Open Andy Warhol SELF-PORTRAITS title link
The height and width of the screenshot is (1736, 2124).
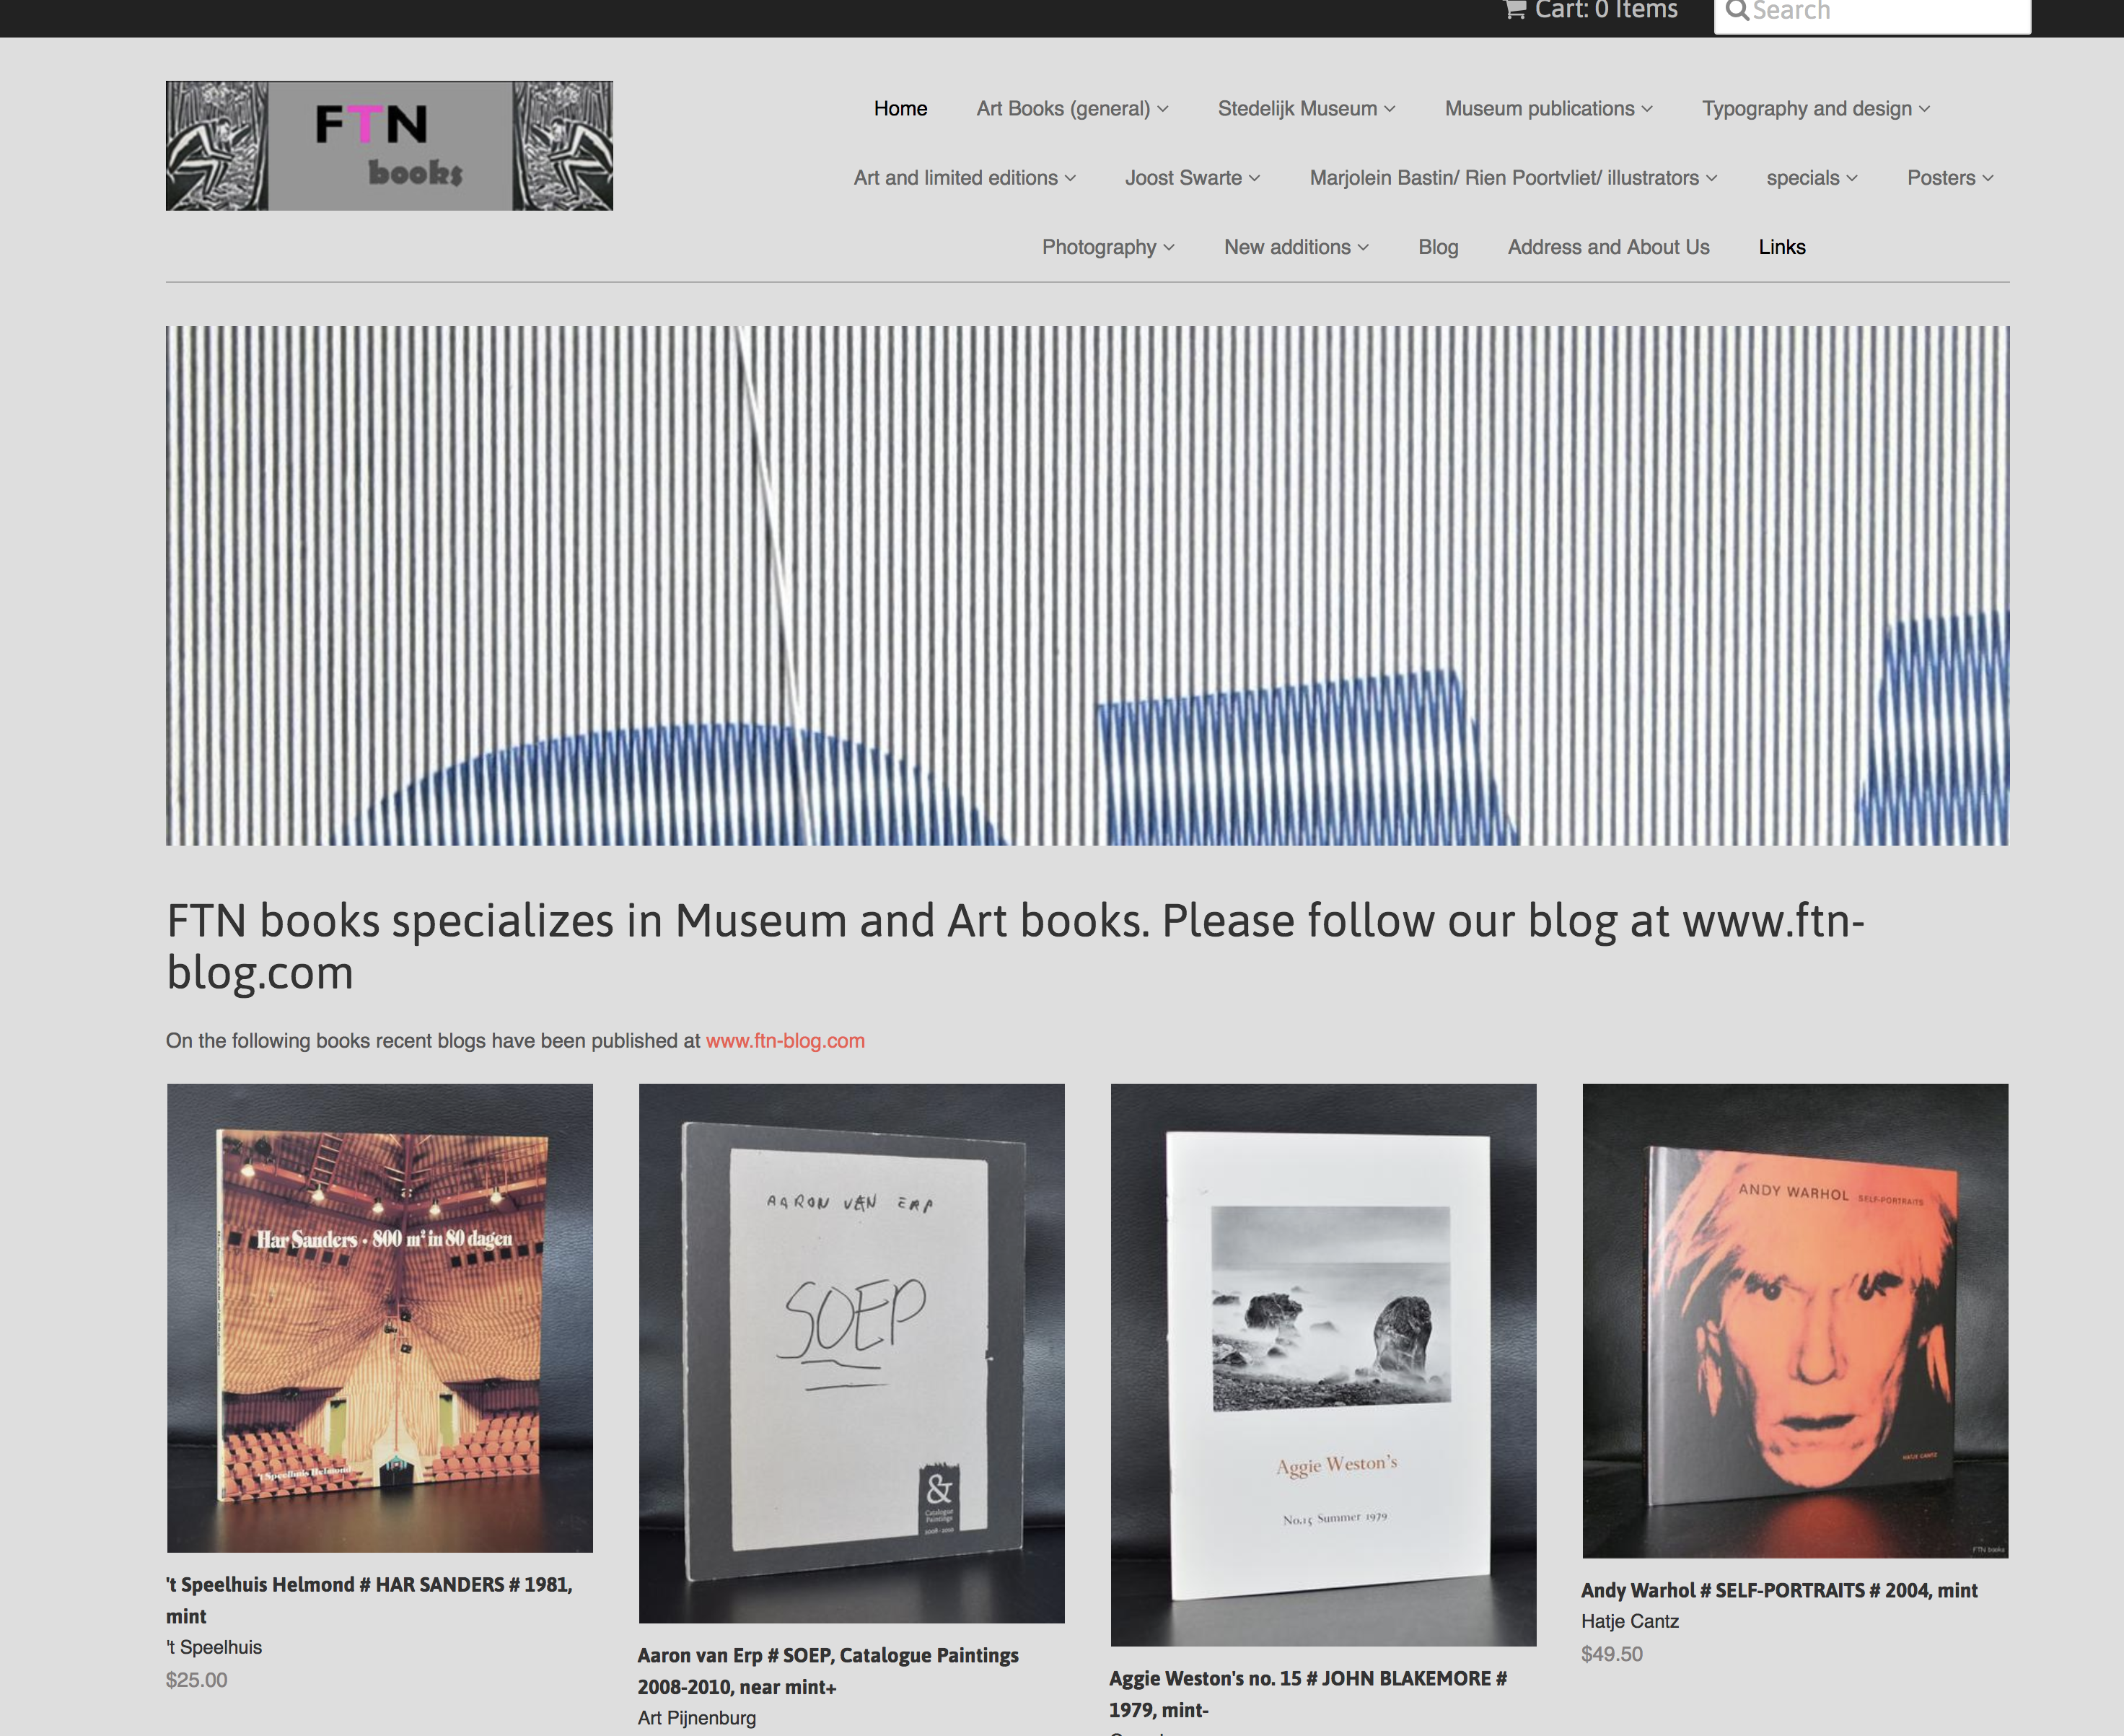(1778, 1590)
